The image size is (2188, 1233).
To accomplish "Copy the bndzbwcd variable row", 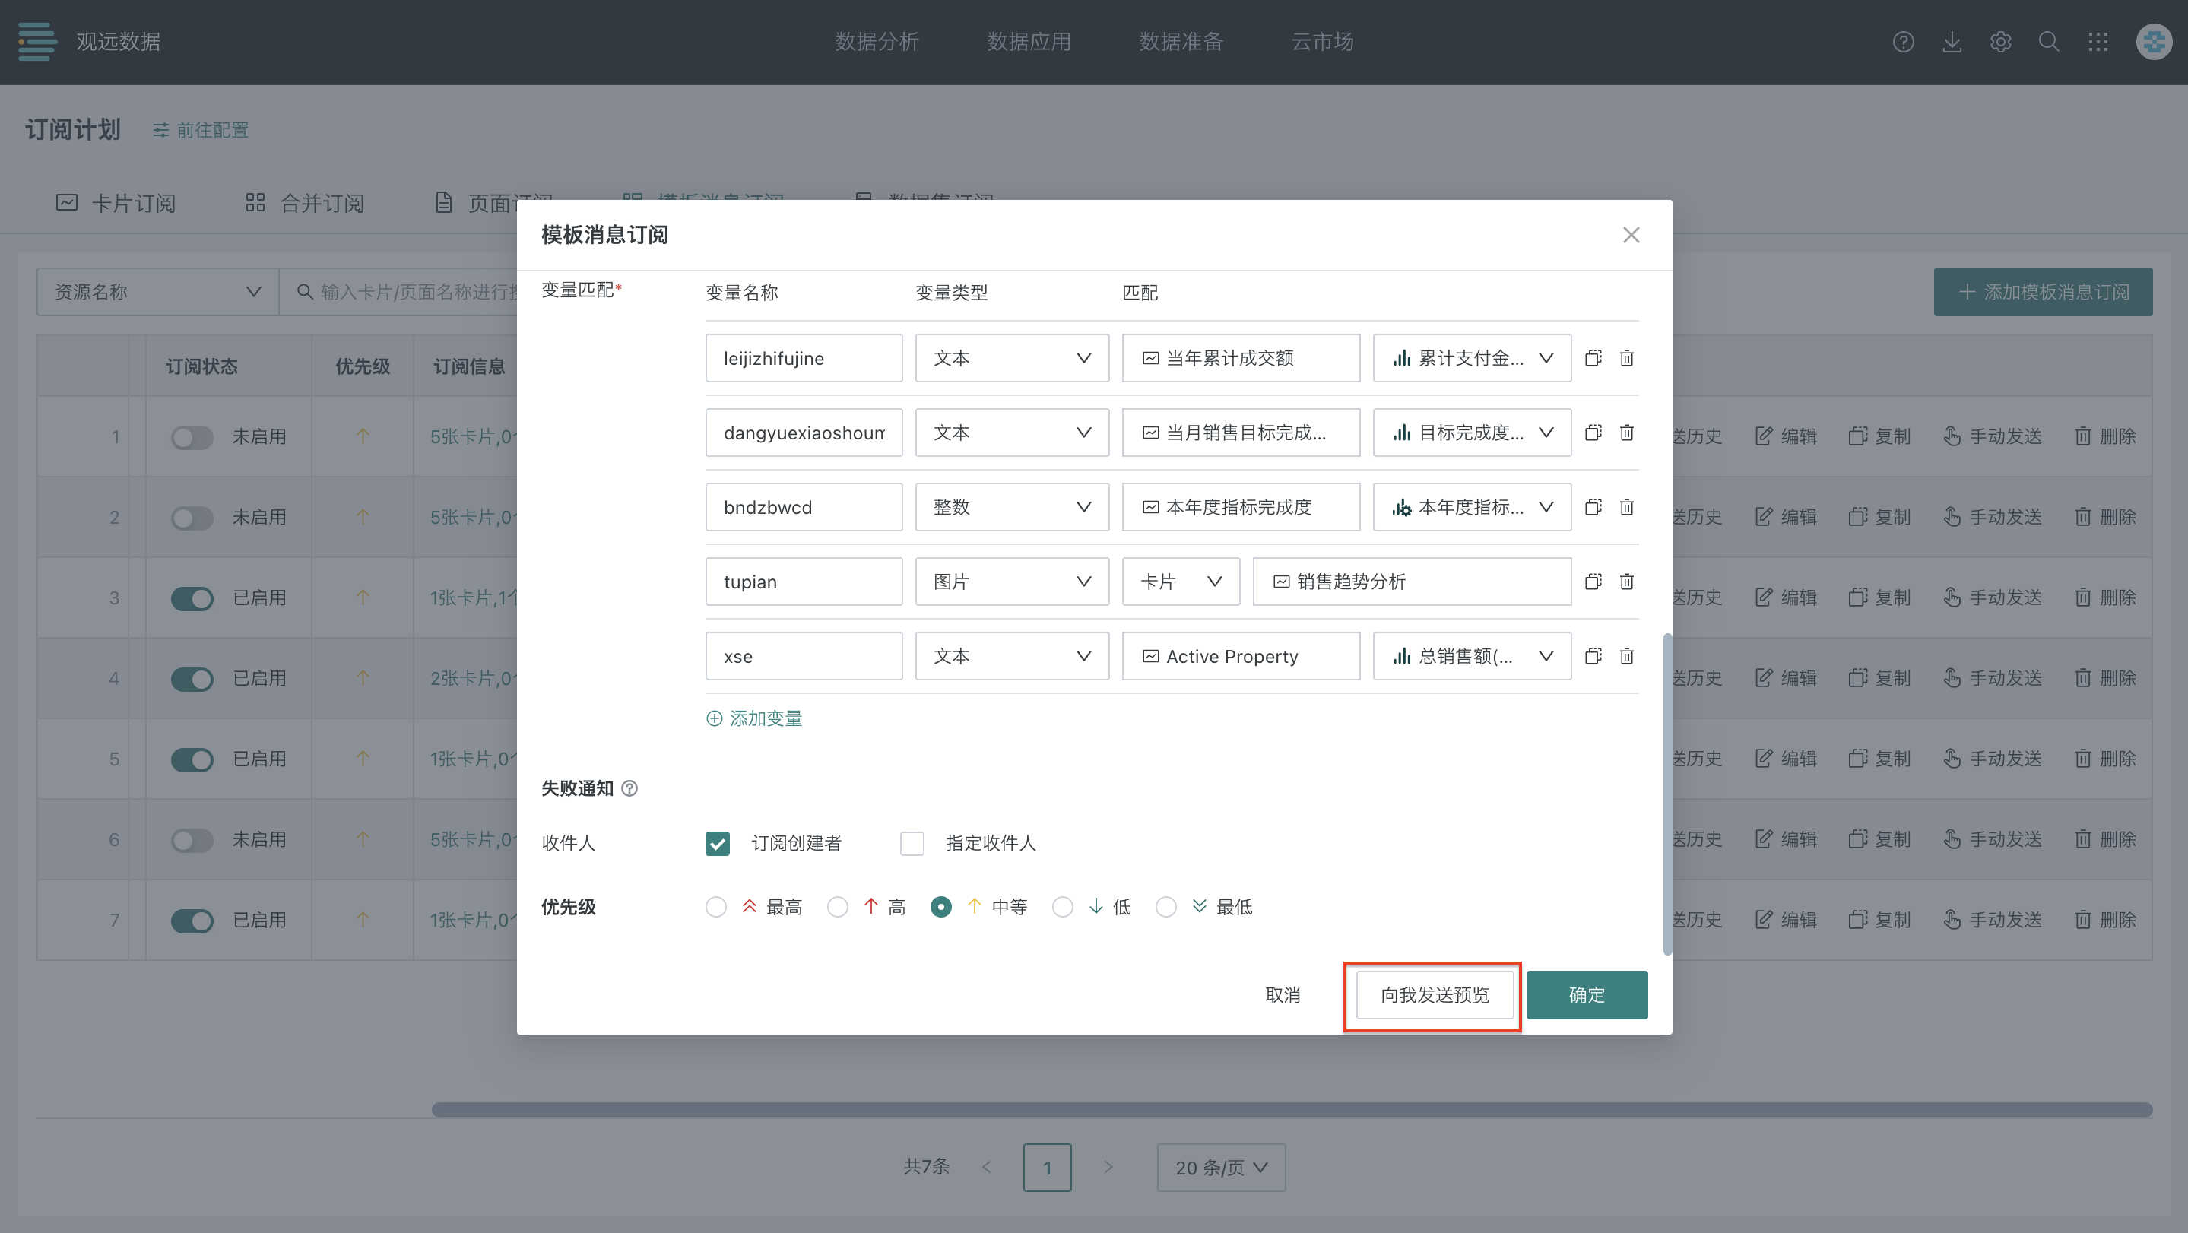I will click(1593, 507).
